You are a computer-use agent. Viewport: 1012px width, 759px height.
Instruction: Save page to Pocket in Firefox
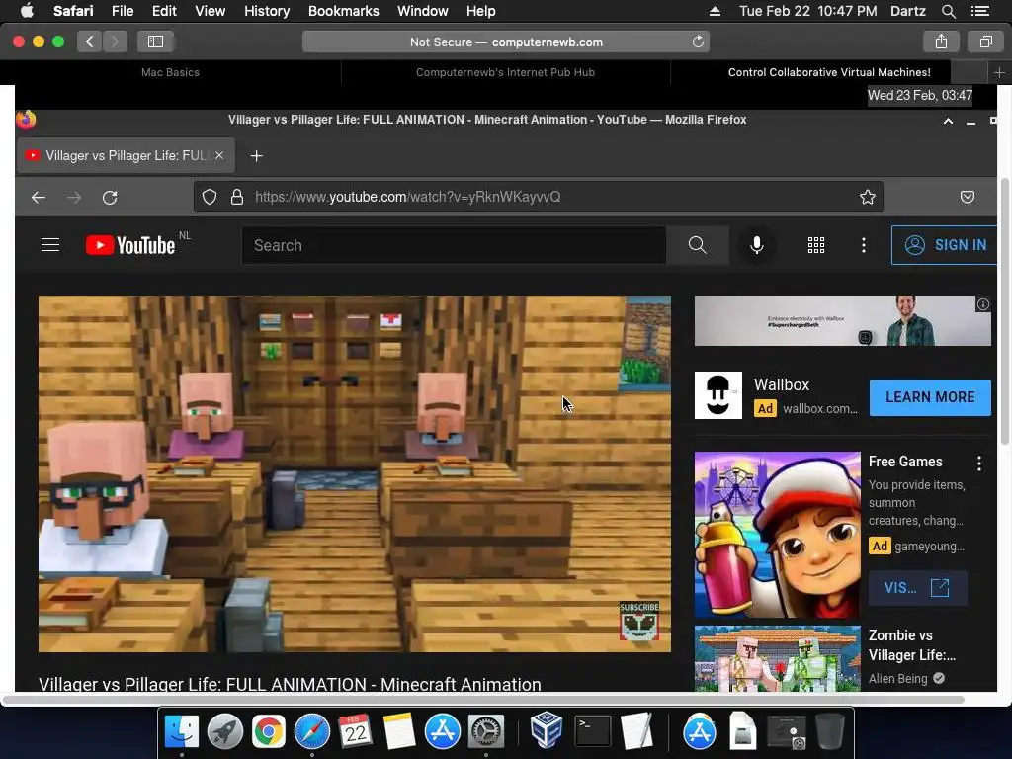967,197
